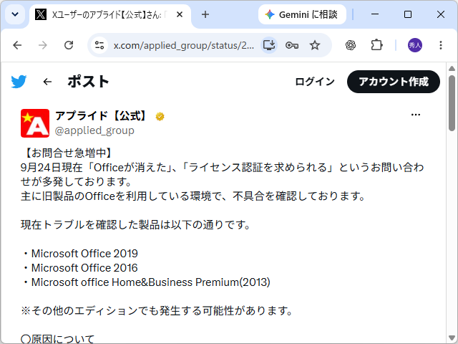458x344 pixels.
Task: Click the address bar URL
Action: pyautogui.click(x=184, y=45)
